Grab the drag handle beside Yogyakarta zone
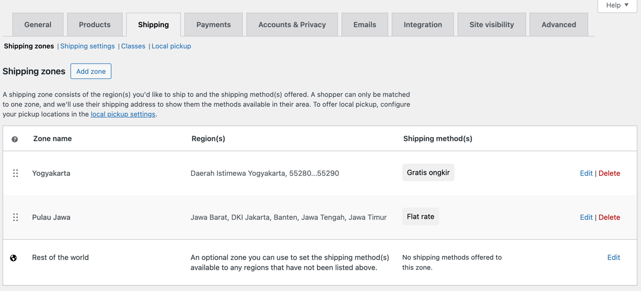Screen dimensions: 641x291 (x=15, y=173)
